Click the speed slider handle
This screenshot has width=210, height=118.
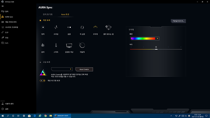[x=156, y=49]
